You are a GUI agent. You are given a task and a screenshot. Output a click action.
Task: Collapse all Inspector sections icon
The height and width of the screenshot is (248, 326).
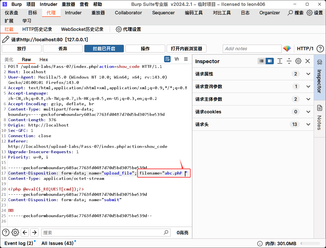289,61
